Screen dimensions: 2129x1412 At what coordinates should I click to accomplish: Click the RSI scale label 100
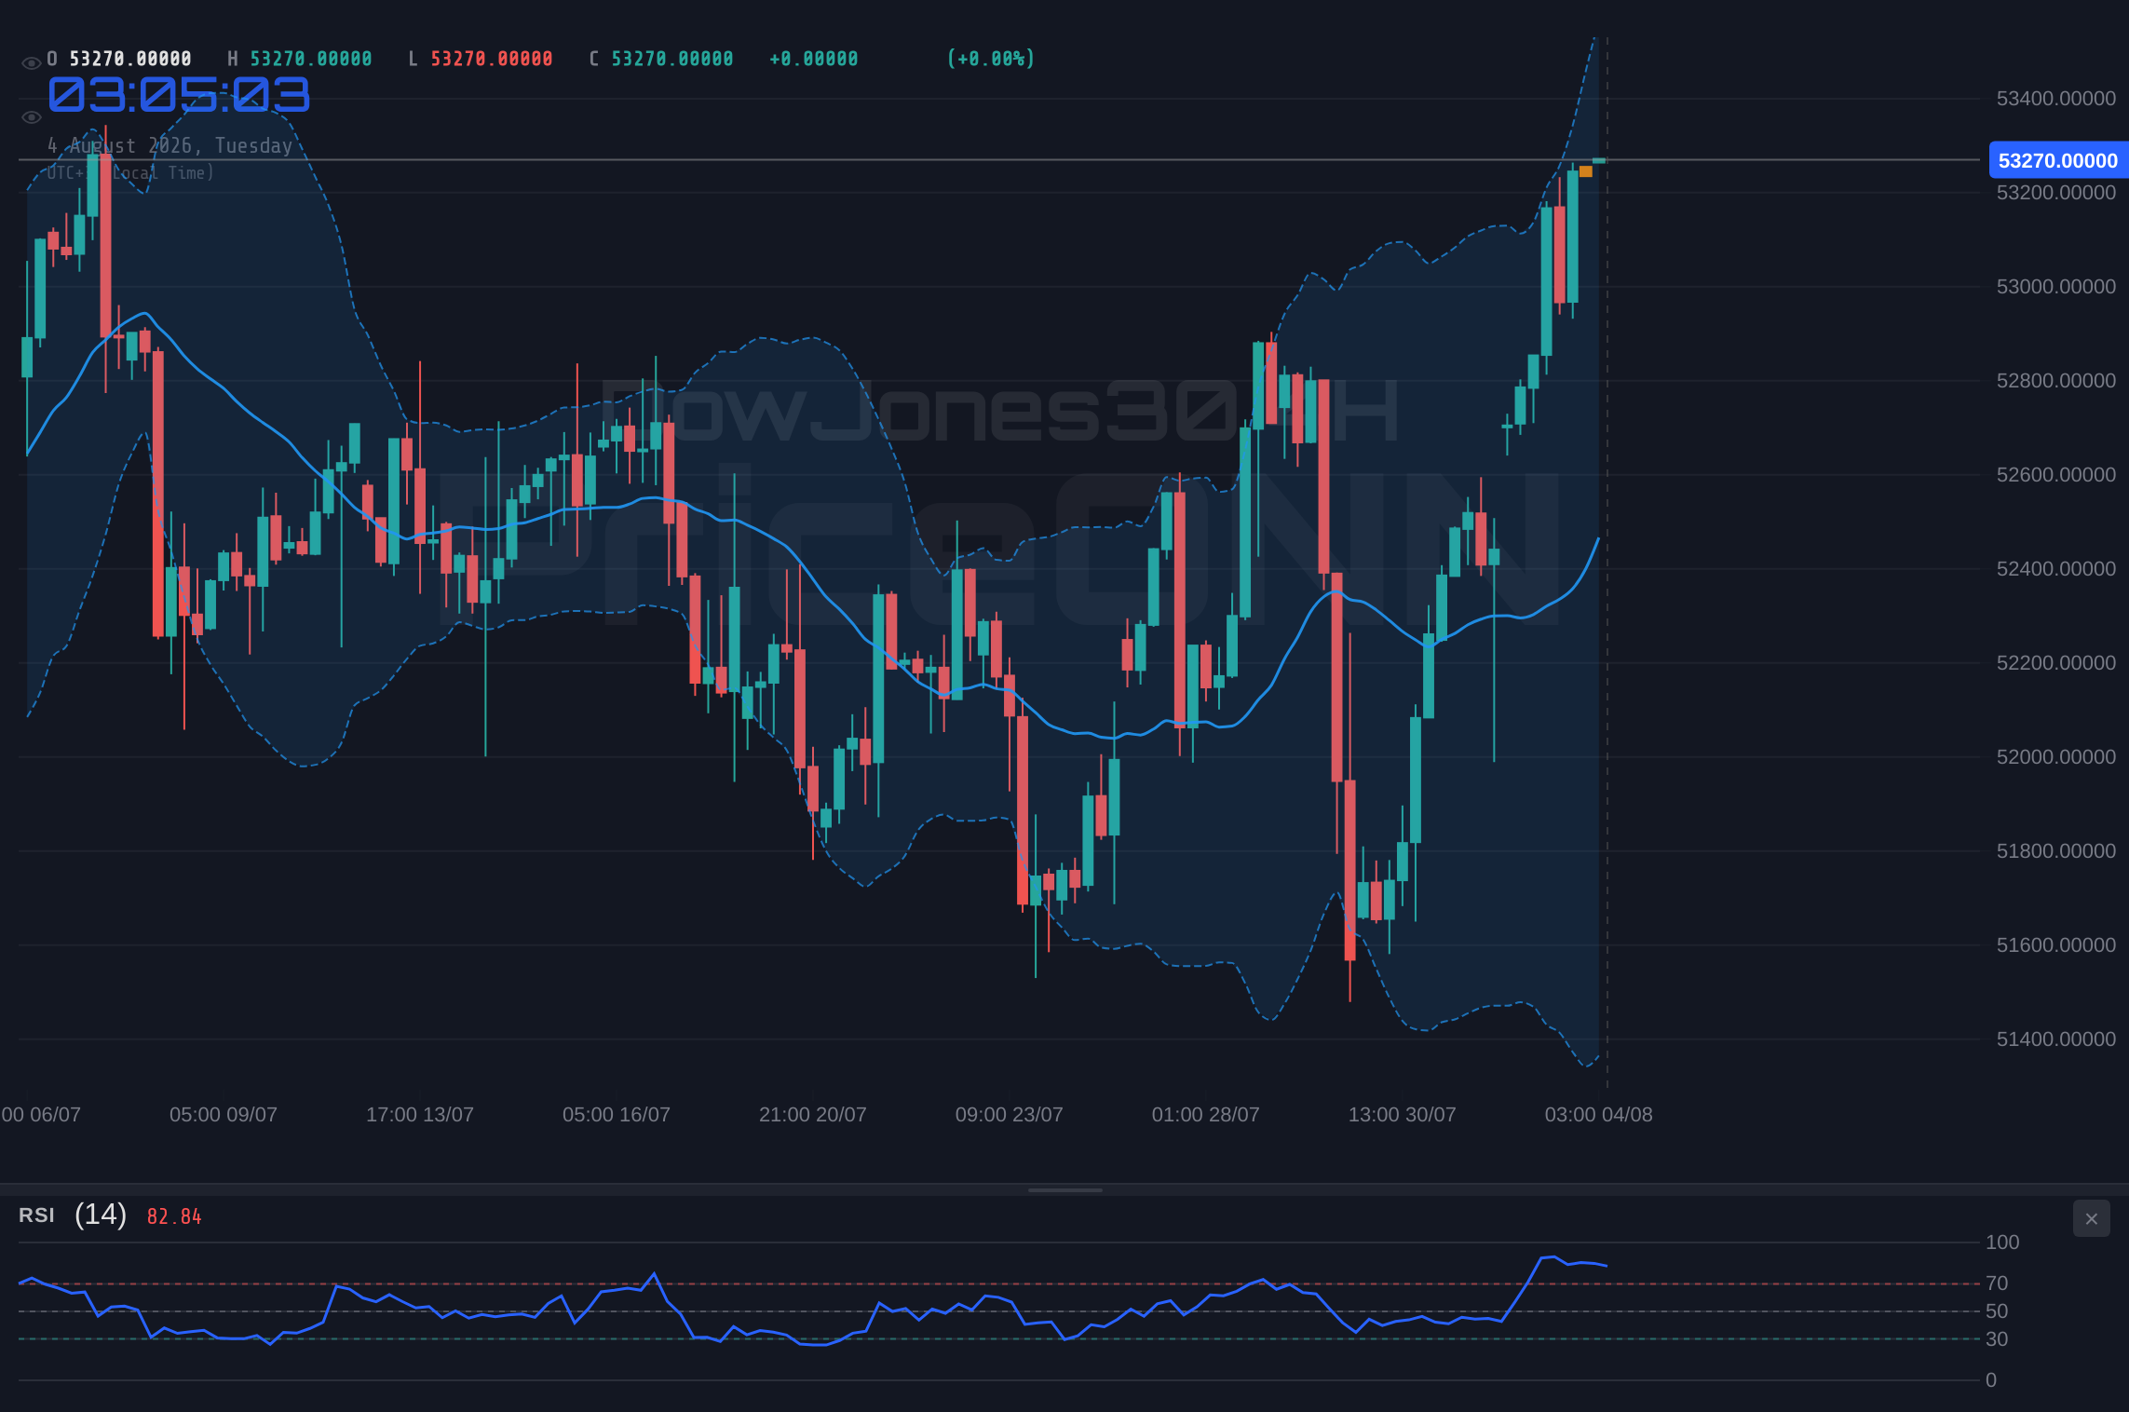[x=2002, y=1242]
